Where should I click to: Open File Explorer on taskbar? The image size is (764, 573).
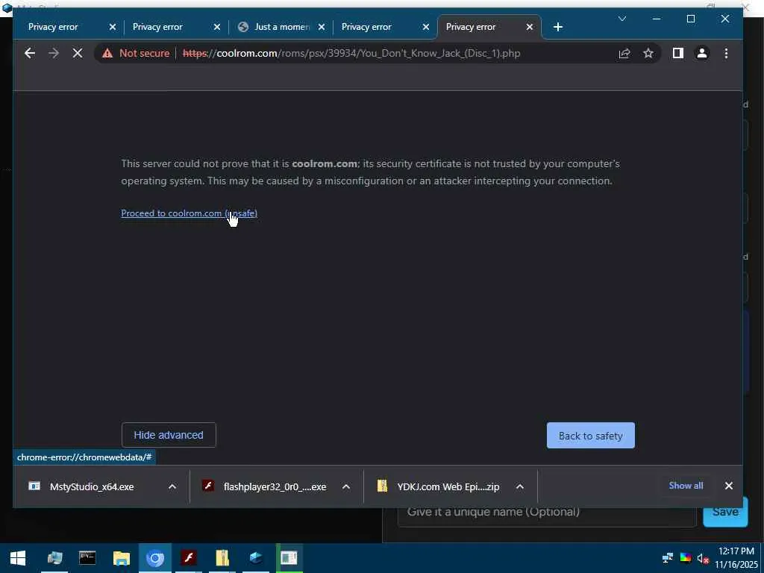pyautogui.click(x=122, y=558)
